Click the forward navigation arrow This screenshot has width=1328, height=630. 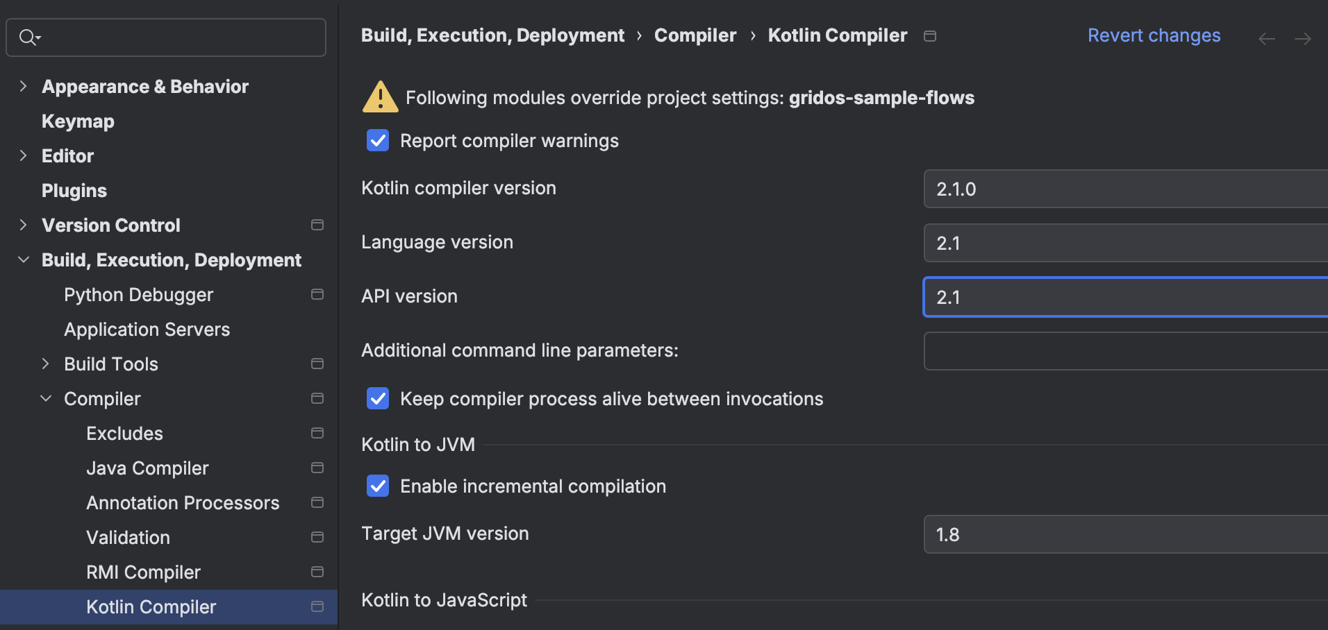1304,39
